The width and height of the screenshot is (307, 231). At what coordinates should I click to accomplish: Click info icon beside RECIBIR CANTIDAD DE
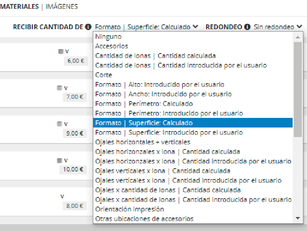pos(88,27)
